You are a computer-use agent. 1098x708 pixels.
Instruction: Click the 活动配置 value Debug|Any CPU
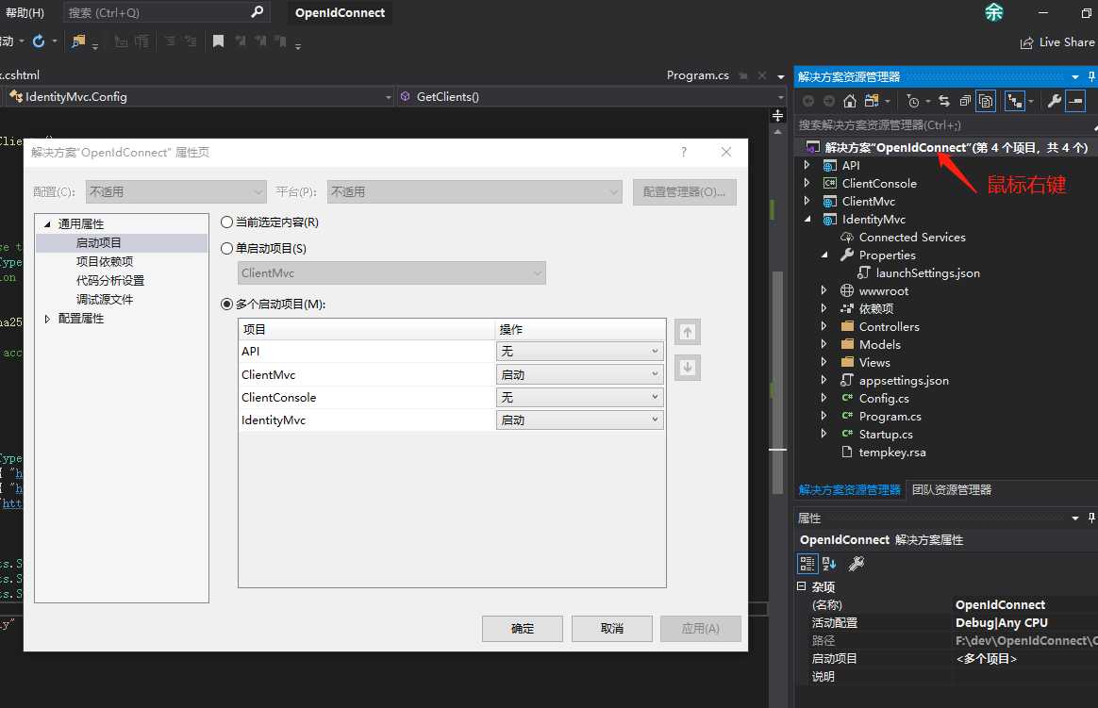[x=1002, y=622]
